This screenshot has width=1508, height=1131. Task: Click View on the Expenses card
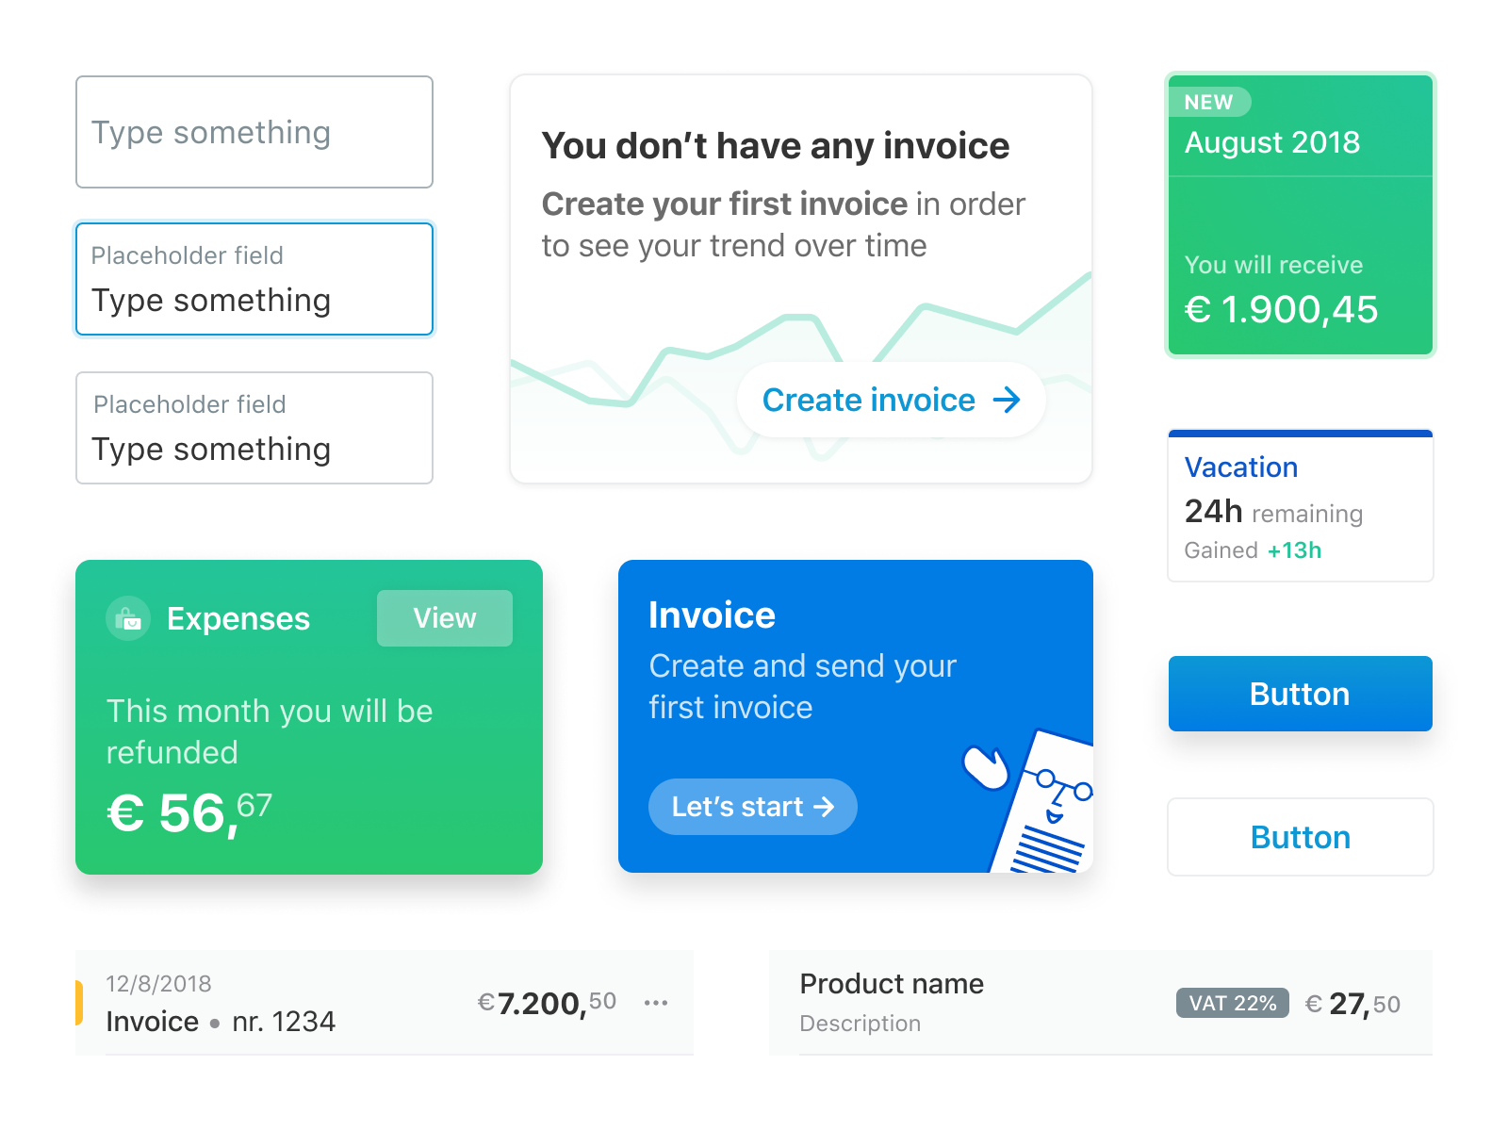444,618
